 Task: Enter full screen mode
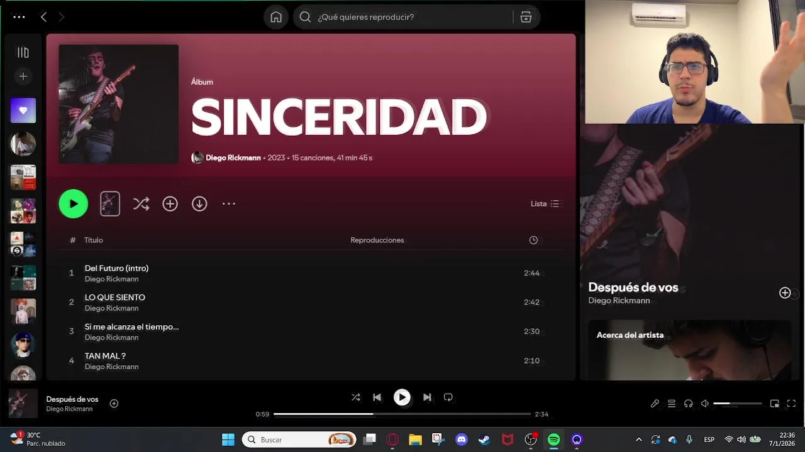coord(792,404)
